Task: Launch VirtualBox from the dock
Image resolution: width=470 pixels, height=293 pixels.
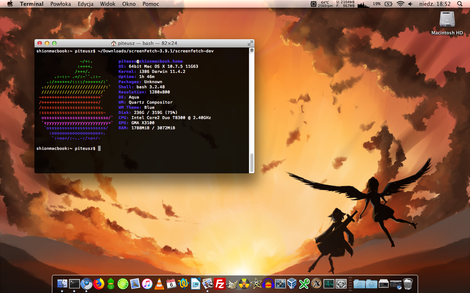Action: tap(292, 284)
